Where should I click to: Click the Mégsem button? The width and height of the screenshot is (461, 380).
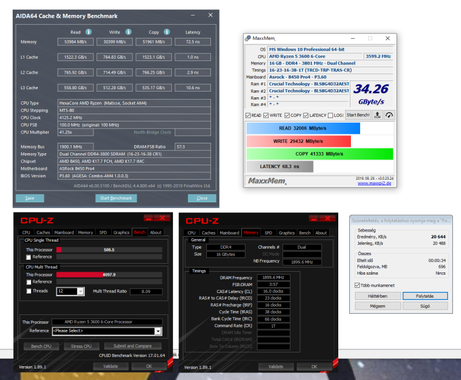[x=377, y=306]
